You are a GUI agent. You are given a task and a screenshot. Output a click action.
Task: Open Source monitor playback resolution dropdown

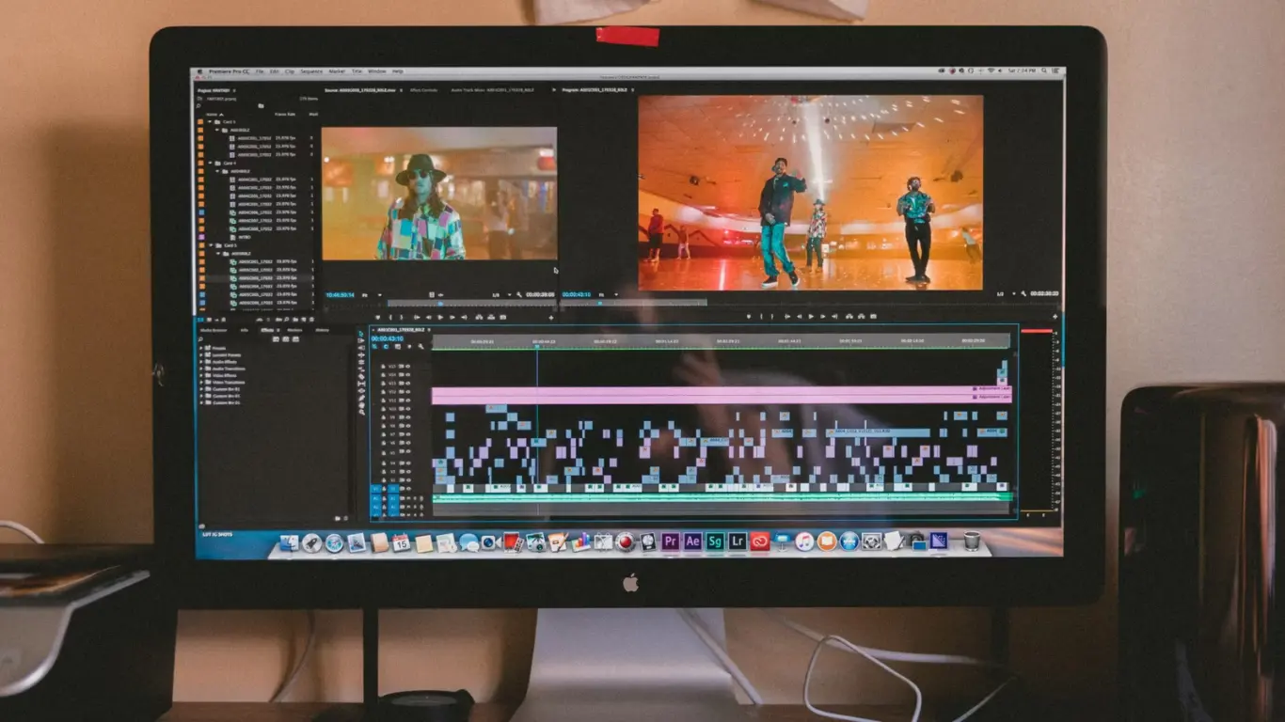pos(502,294)
